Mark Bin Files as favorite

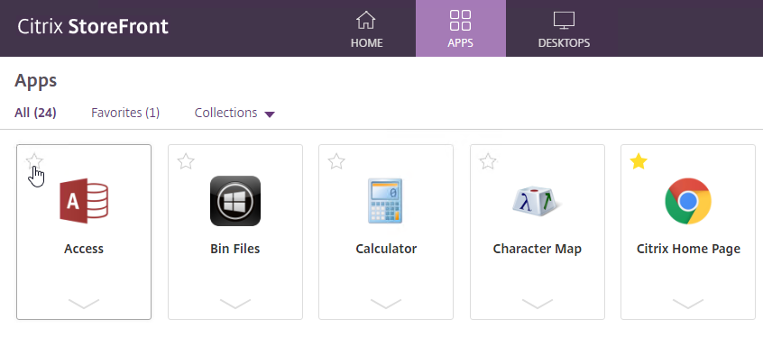186,161
